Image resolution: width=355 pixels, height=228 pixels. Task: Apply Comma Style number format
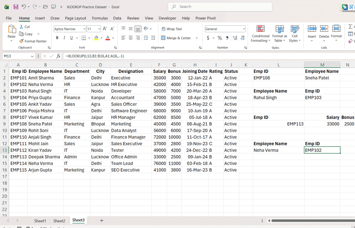(227, 38)
